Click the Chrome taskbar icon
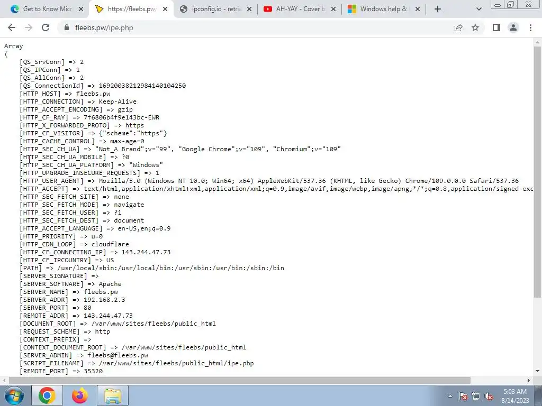This screenshot has height=406, width=542. click(47, 395)
